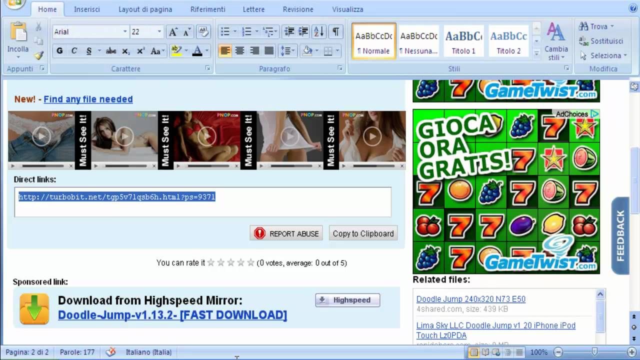The image size is (640, 360).
Task: Select the Format Painter brush icon
Action: point(38,55)
